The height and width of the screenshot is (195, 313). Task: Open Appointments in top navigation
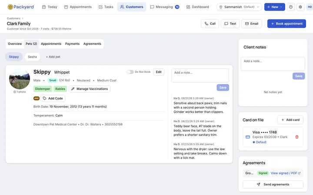pyautogui.click(x=78, y=7)
